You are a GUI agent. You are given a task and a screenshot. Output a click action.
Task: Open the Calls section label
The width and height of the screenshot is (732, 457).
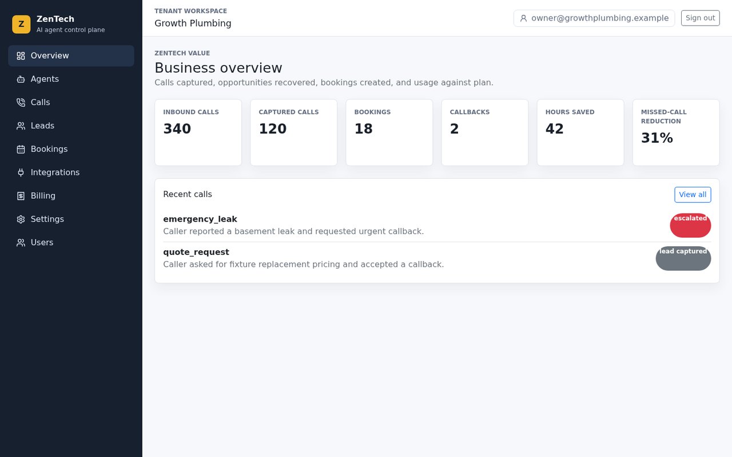coord(40,102)
